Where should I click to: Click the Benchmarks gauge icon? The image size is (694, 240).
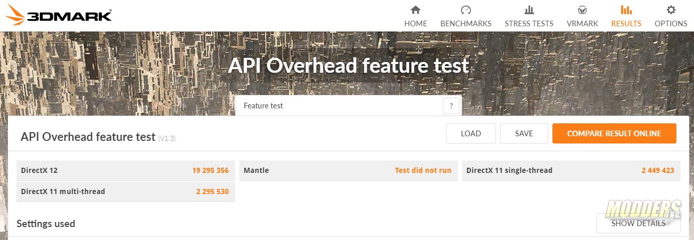coord(466,10)
